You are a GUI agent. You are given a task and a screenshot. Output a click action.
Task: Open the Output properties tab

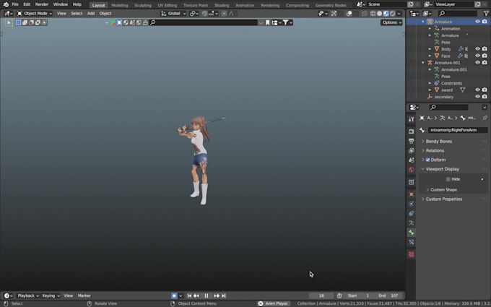[x=411, y=141]
